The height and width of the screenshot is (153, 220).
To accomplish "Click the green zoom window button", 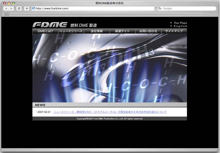I will 13,3.
